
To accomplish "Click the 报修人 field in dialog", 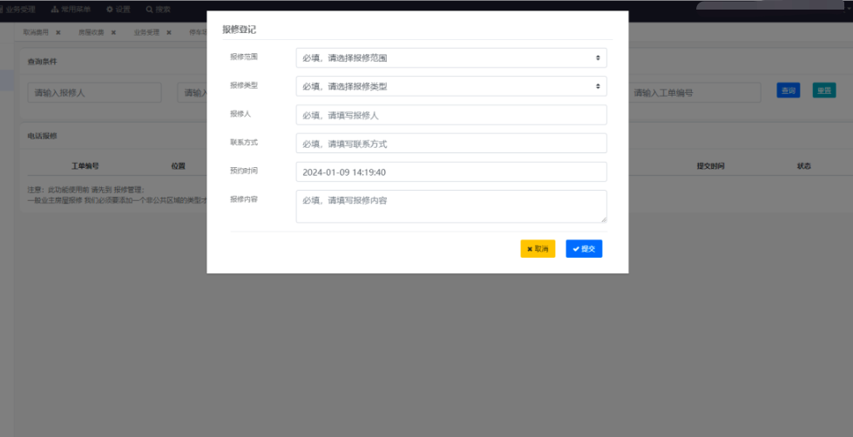I will point(450,115).
